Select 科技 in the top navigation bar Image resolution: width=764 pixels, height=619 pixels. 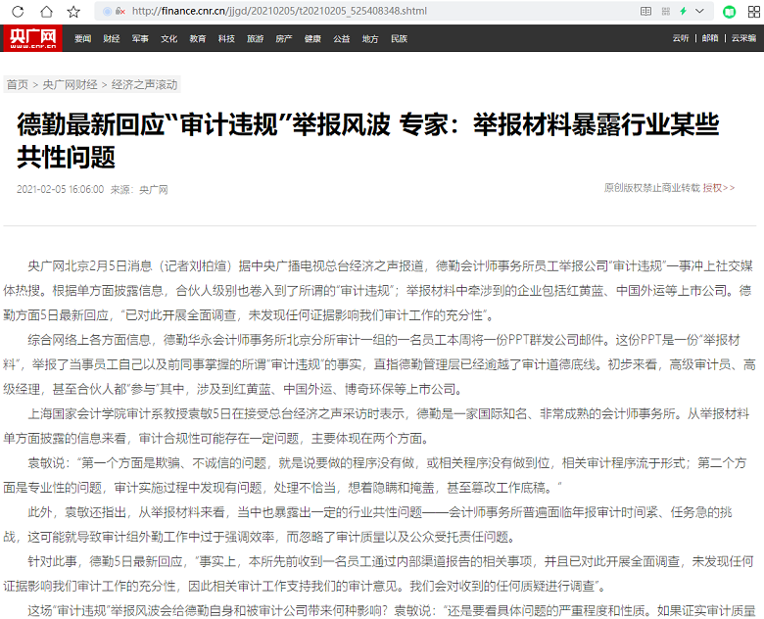226,39
